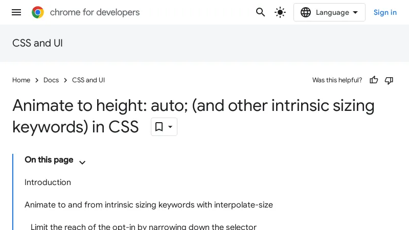Screen dimensions: 409x230
Task: Collapse the On this page chevron
Action: 82,163
